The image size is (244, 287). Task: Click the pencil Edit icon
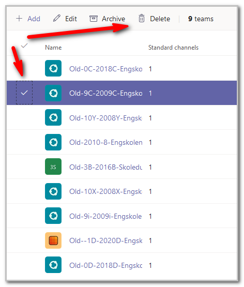pos(56,18)
